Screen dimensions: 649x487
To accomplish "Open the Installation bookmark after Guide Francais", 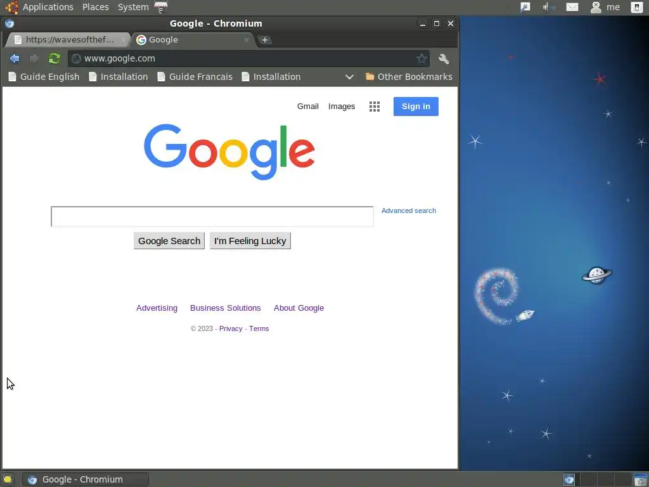I will (271, 77).
